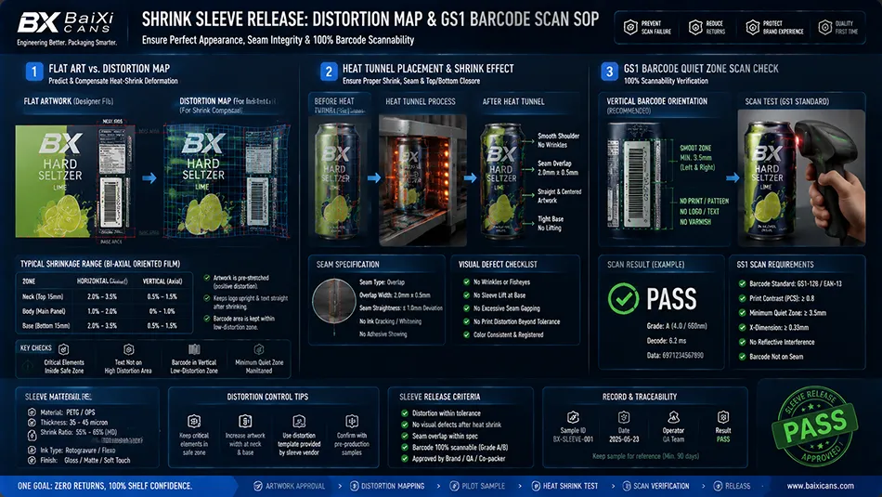Click the Grade: A (4.0 / 660nm) text

[677, 326]
